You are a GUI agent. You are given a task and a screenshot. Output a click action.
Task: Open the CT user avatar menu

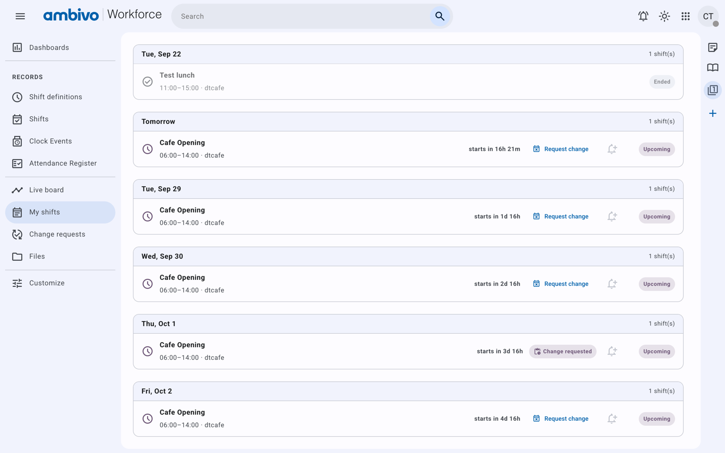click(x=708, y=16)
